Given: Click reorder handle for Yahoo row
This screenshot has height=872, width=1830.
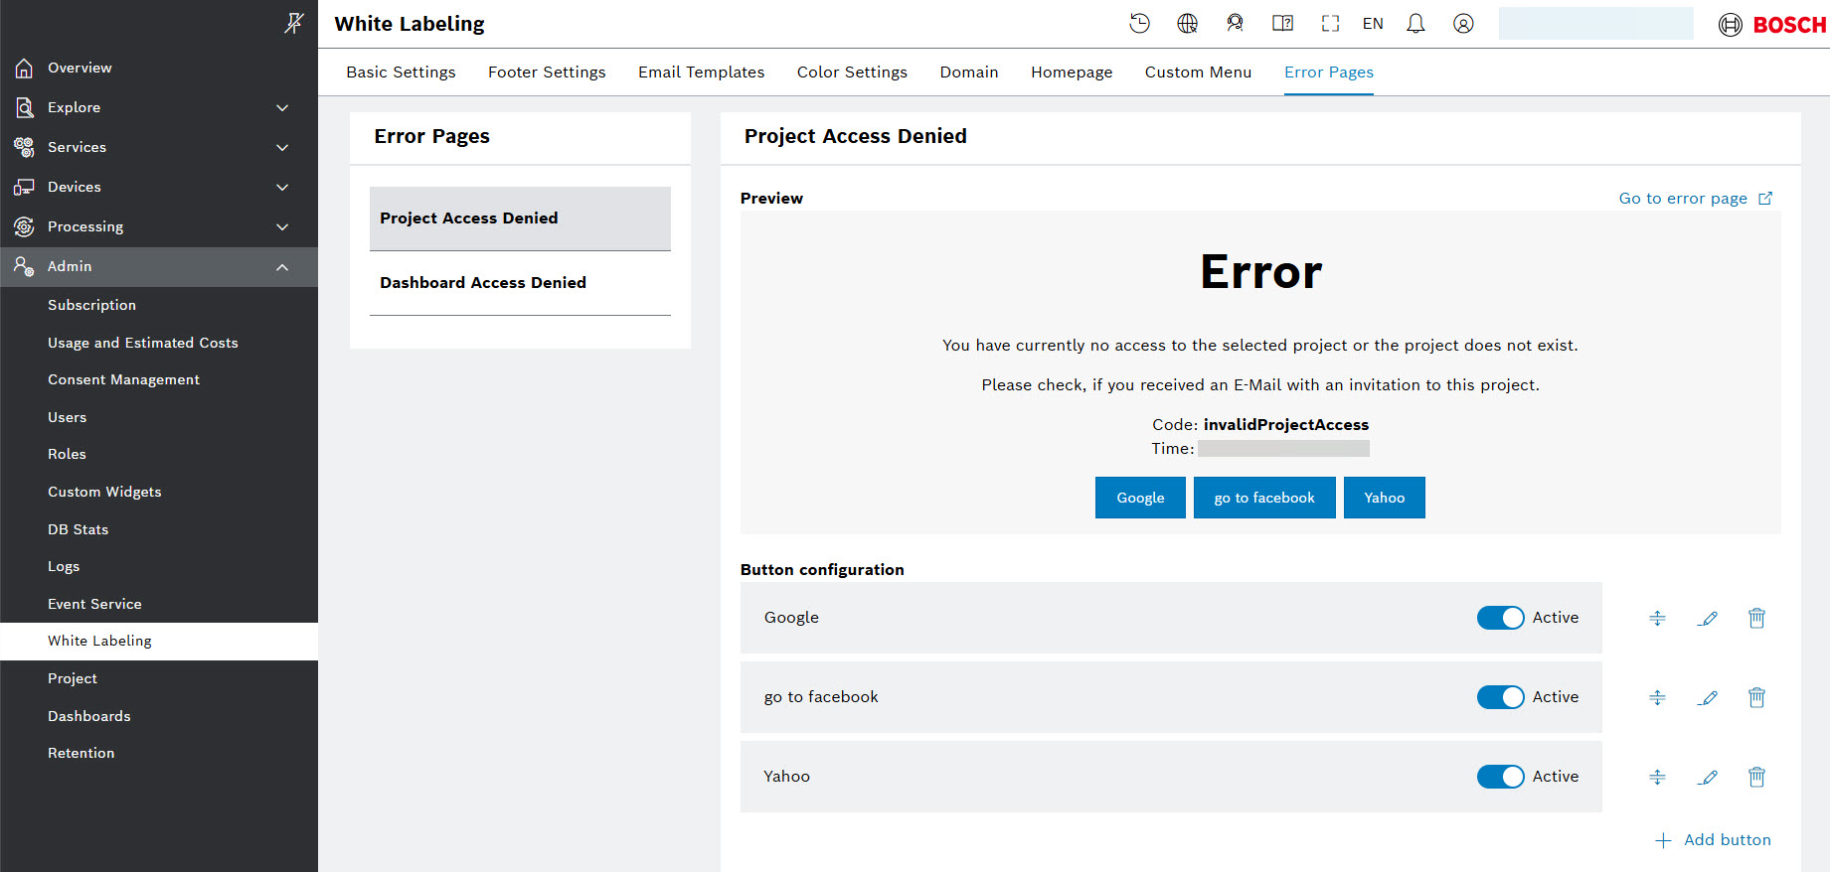Looking at the screenshot, I should coord(1657,777).
